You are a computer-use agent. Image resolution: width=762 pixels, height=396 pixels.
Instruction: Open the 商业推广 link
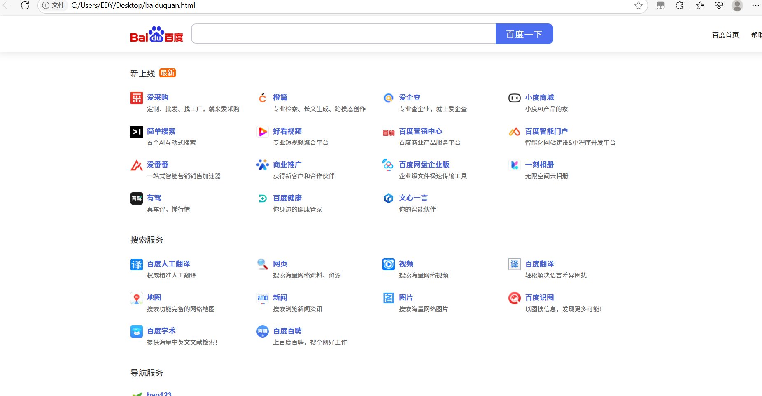click(287, 165)
